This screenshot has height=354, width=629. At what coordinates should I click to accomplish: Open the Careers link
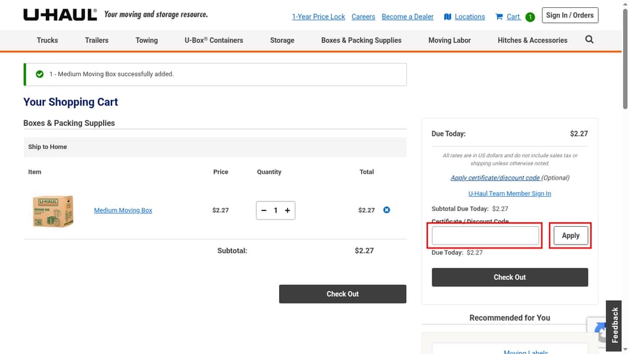pyautogui.click(x=364, y=17)
